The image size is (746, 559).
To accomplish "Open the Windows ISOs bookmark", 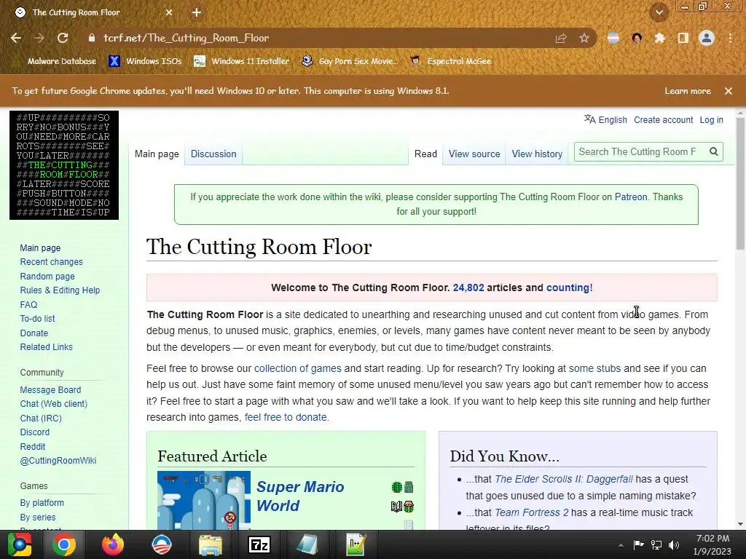I will click(x=145, y=61).
